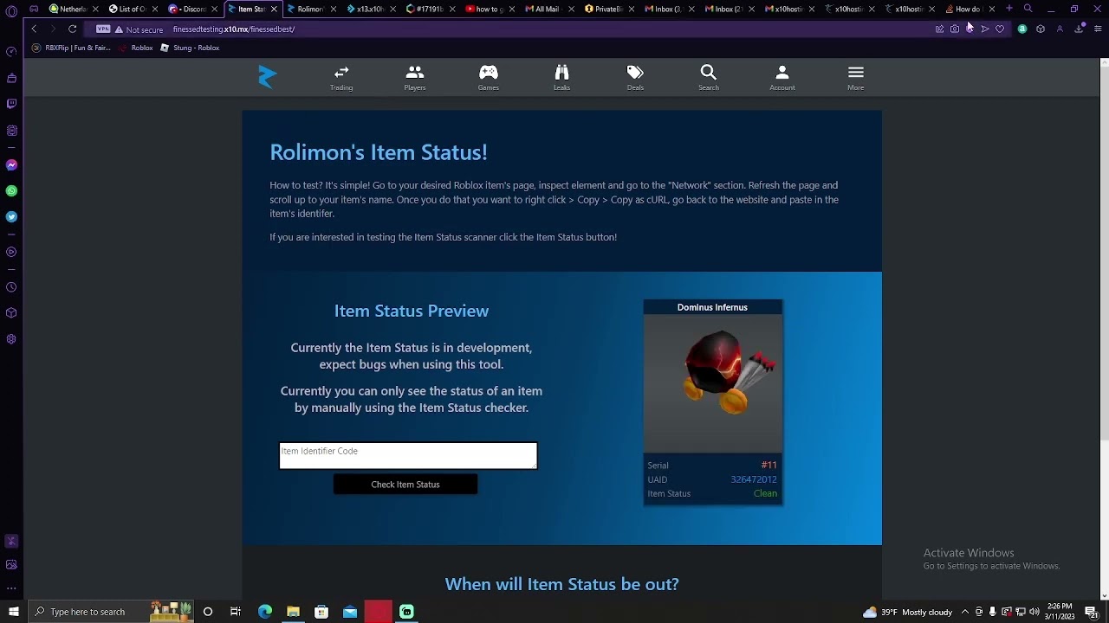
Task: Click the Rolimon's logo in navbar
Action: click(268, 77)
